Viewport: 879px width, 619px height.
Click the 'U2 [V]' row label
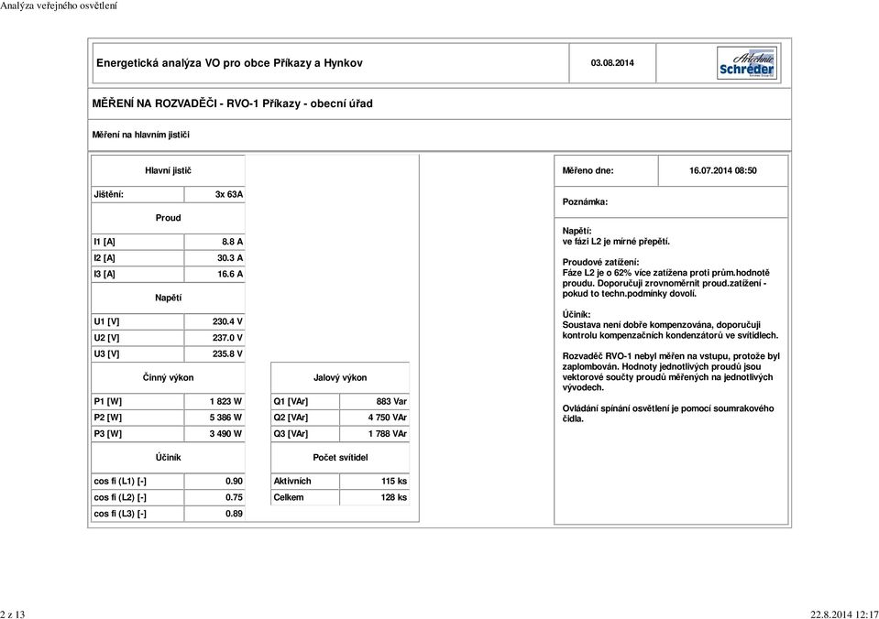(x=106, y=339)
